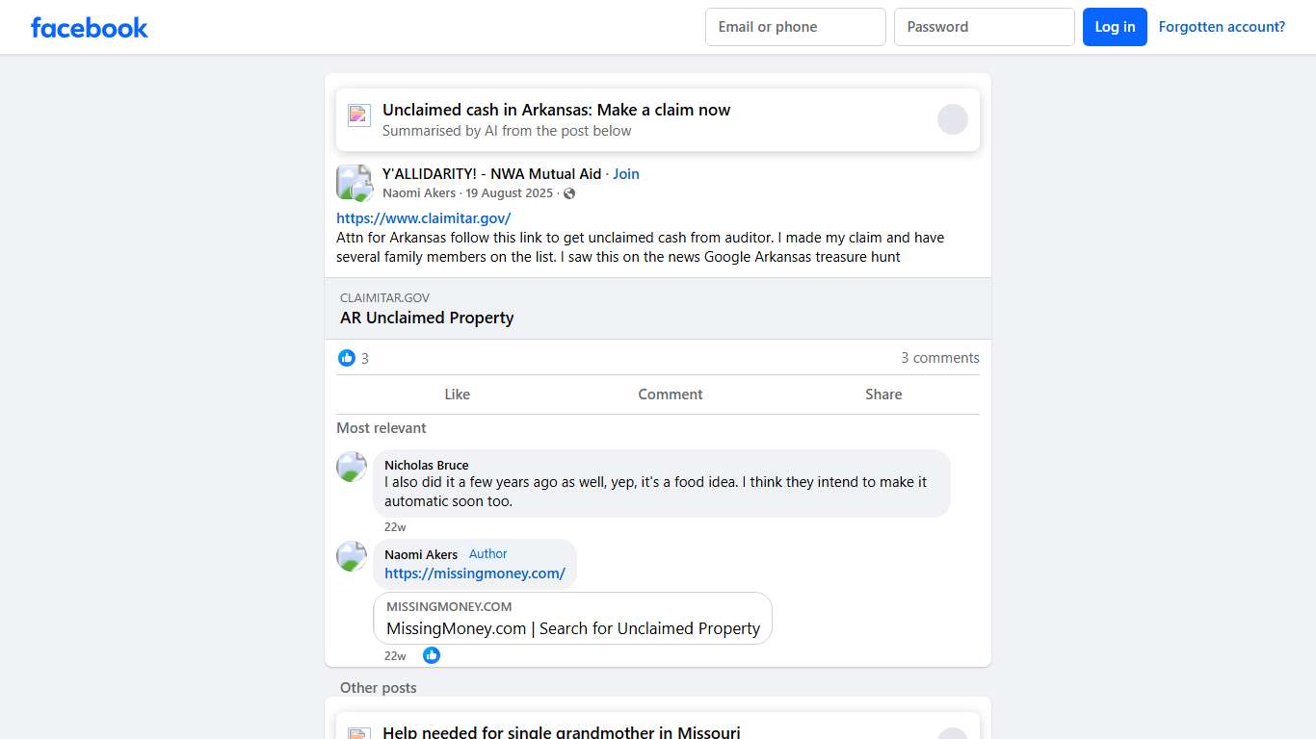Click the Email or phone field
This screenshot has height=739, width=1316.
pos(795,27)
